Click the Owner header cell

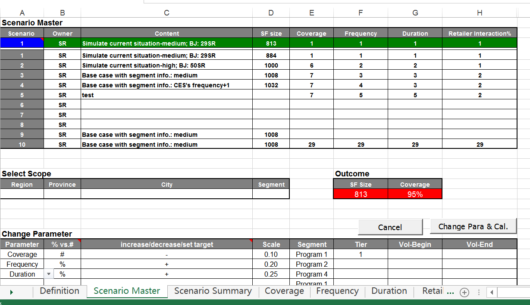[62, 33]
